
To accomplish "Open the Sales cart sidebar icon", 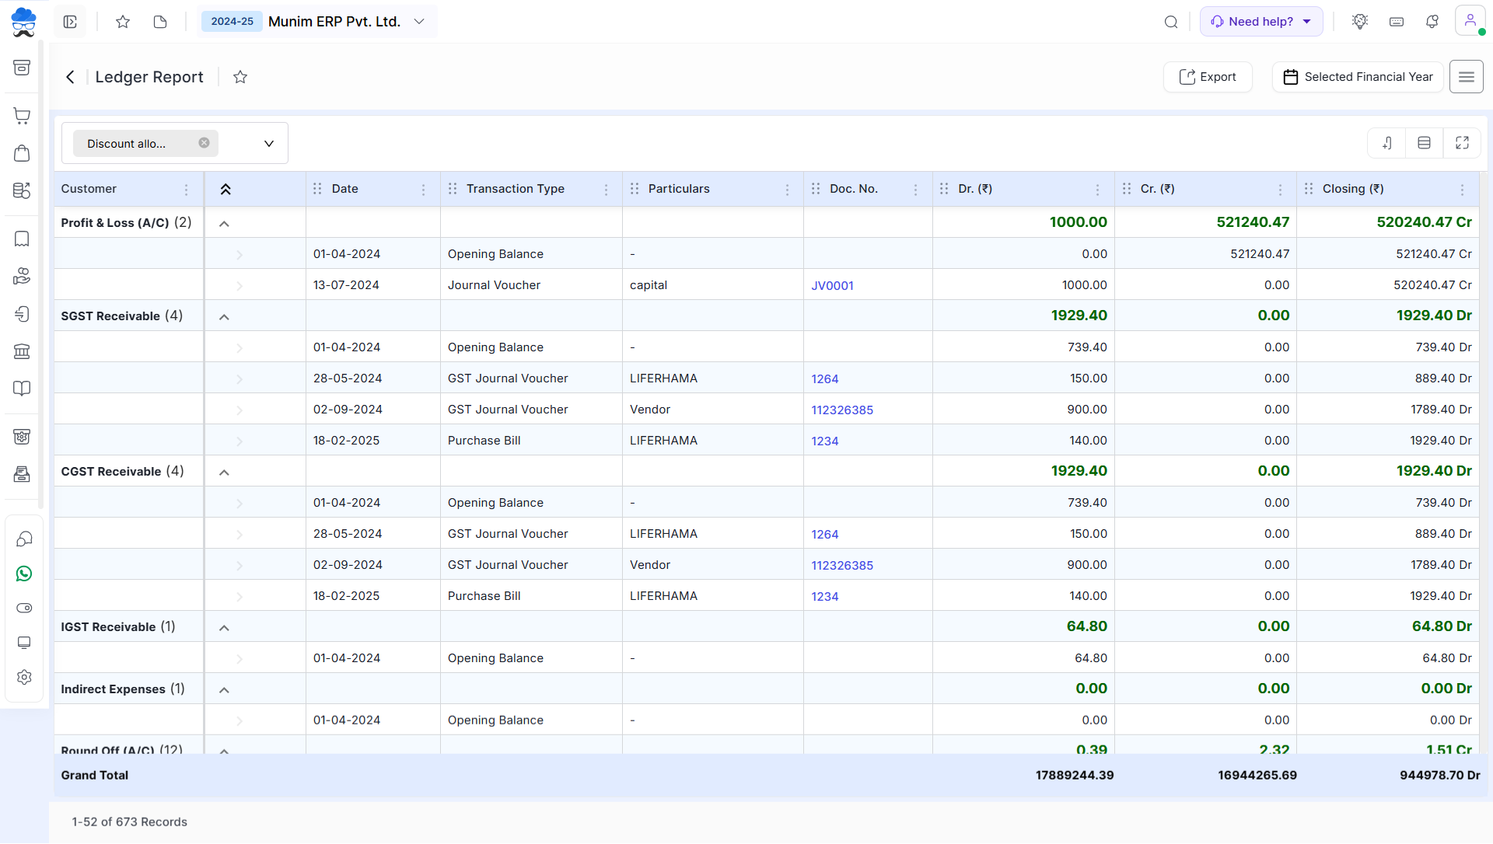I will click(x=22, y=117).
